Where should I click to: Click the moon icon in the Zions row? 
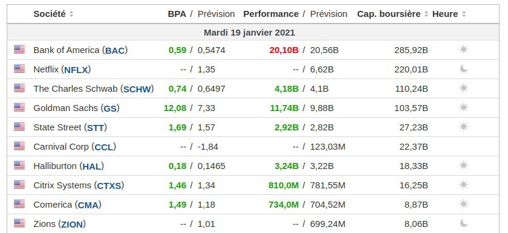(464, 223)
